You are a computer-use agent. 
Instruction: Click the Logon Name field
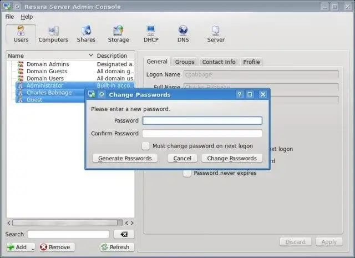tap(261, 74)
